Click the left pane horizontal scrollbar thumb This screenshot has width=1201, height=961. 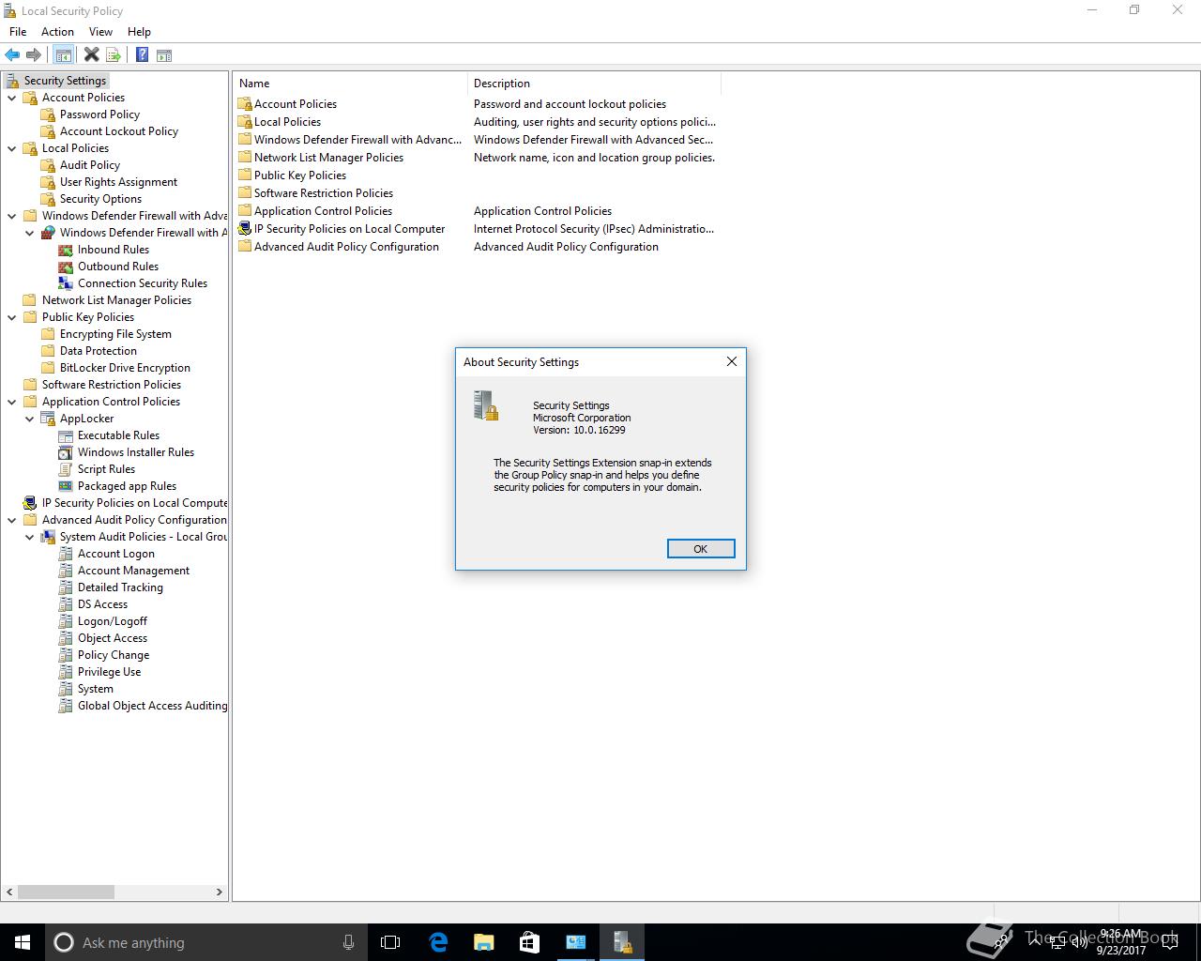66,892
